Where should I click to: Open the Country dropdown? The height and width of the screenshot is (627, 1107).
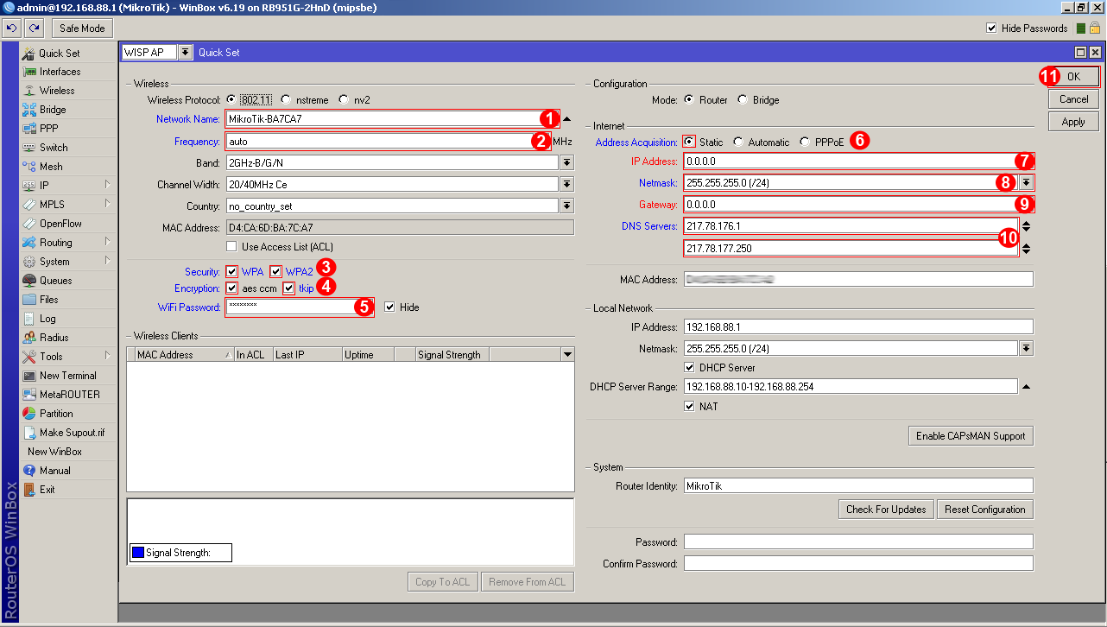[566, 206]
